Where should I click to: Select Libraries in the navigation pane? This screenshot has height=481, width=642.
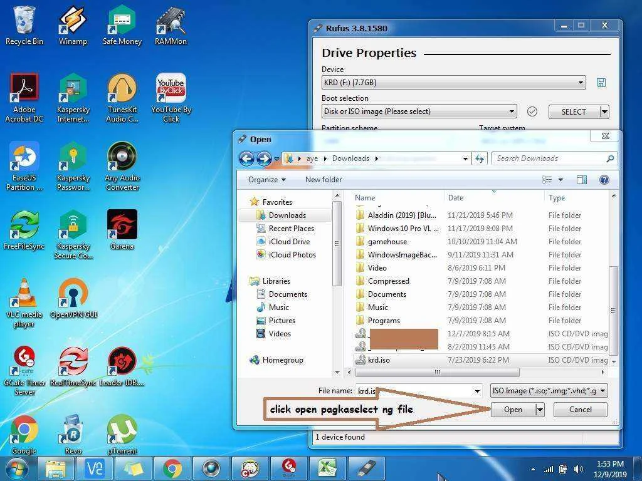(276, 281)
